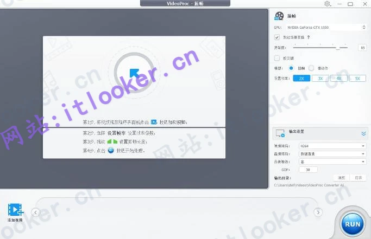This screenshot has width=371, height=239.
Task: Click the round blue run icon in step 4
Action: point(111,150)
